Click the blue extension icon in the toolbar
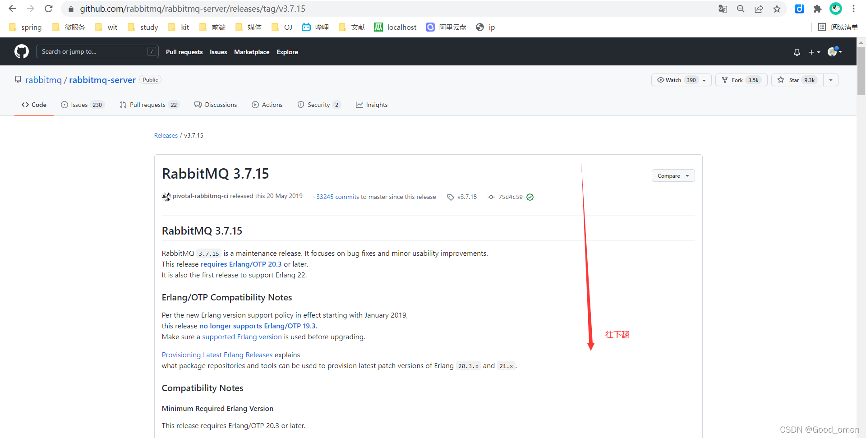 799,9
